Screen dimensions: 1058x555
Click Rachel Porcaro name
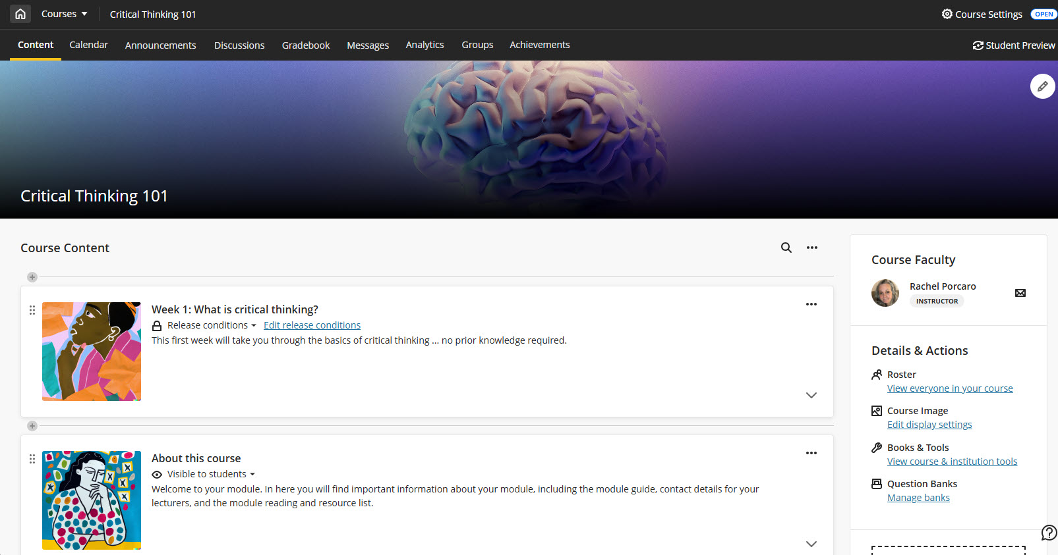(x=943, y=286)
